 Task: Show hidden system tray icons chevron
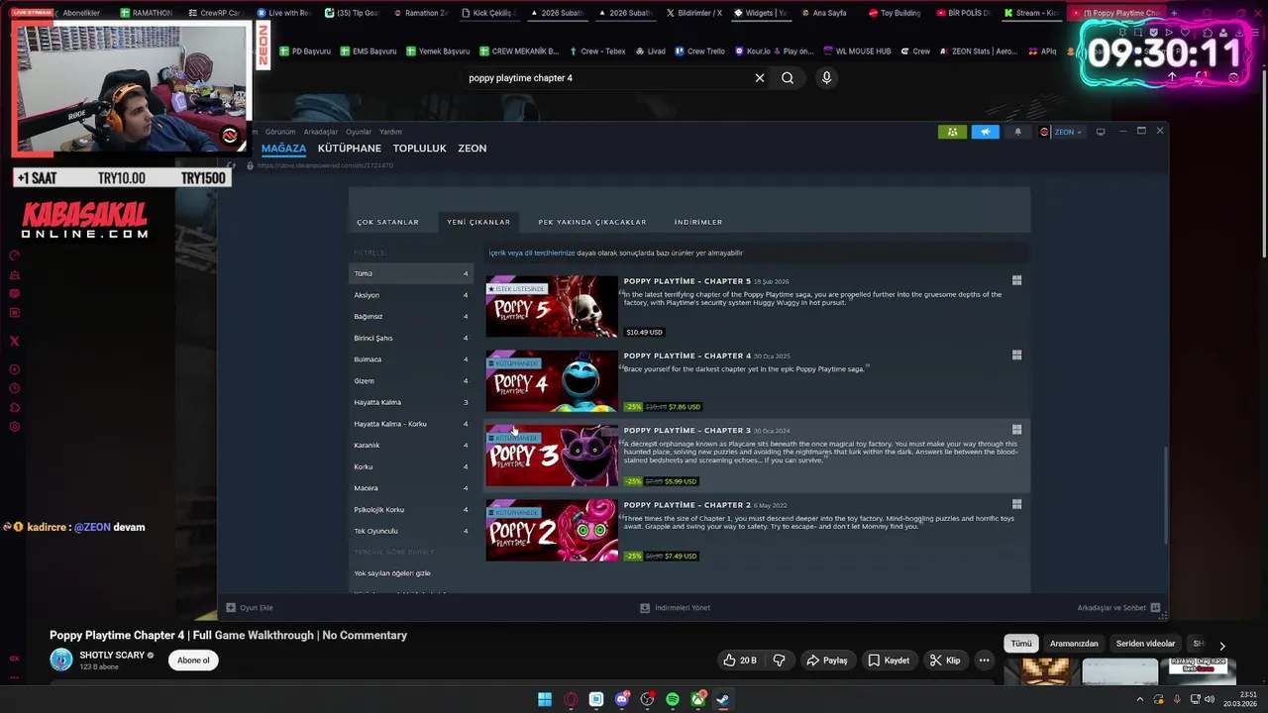pyautogui.click(x=1139, y=699)
